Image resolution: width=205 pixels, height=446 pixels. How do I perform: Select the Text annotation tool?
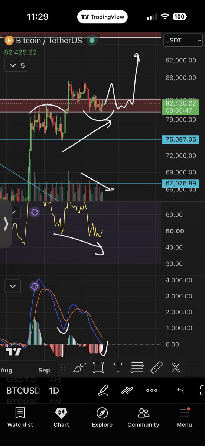click(x=118, y=368)
